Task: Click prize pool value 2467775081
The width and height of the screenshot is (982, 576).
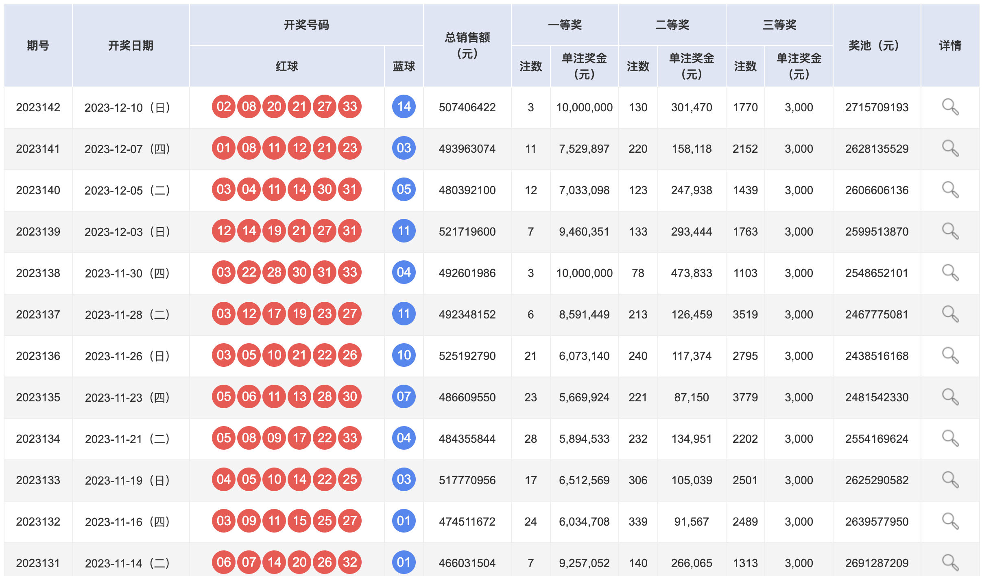Action: point(877,314)
